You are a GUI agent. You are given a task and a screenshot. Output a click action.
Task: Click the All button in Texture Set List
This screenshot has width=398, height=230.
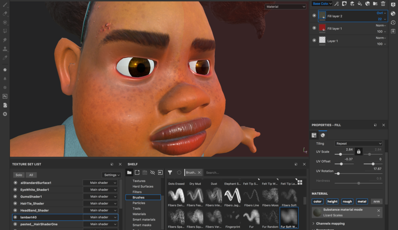[x=31, y=175]
